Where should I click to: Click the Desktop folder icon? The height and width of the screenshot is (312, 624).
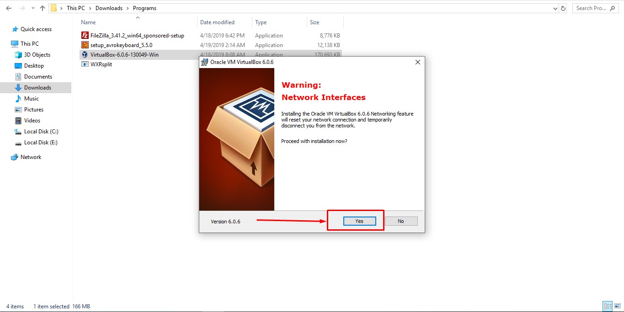pos(18,66)
